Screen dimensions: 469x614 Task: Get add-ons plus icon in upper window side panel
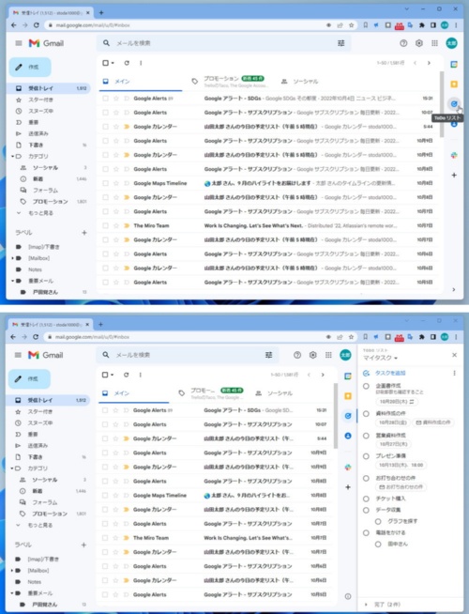(x=454, y=175)
